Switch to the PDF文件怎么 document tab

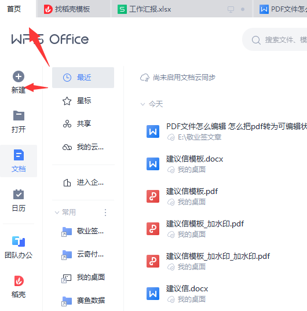point(280,9)
